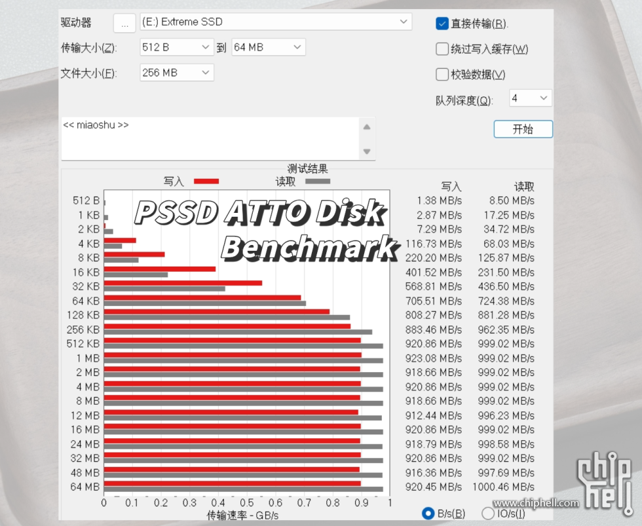Click the 512 KB chart row label
The height and width of the screenshot is (526, 642).
coord(83,344)
